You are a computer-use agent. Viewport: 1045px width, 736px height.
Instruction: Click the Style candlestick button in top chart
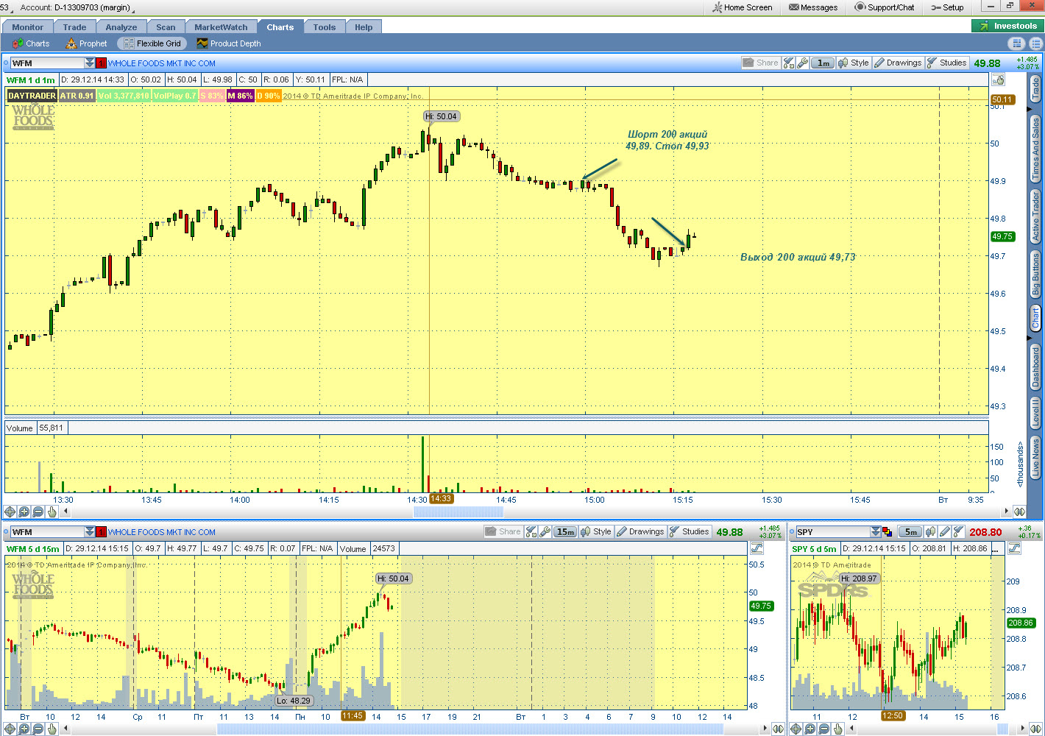pos(854,63)
